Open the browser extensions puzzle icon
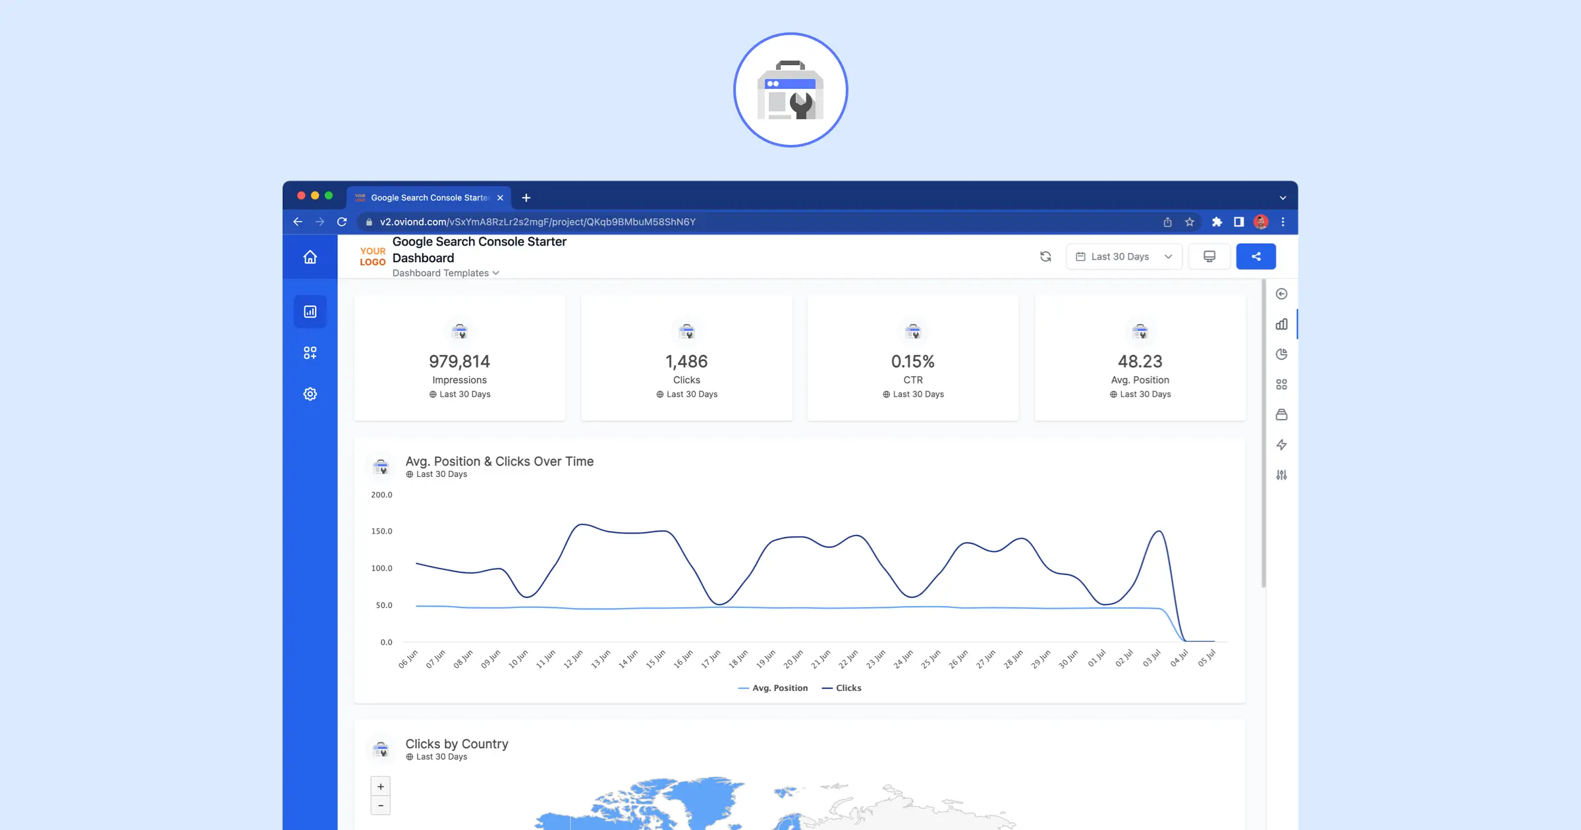The width and height of the screenshot is (1581, 830). (1217, 222)
